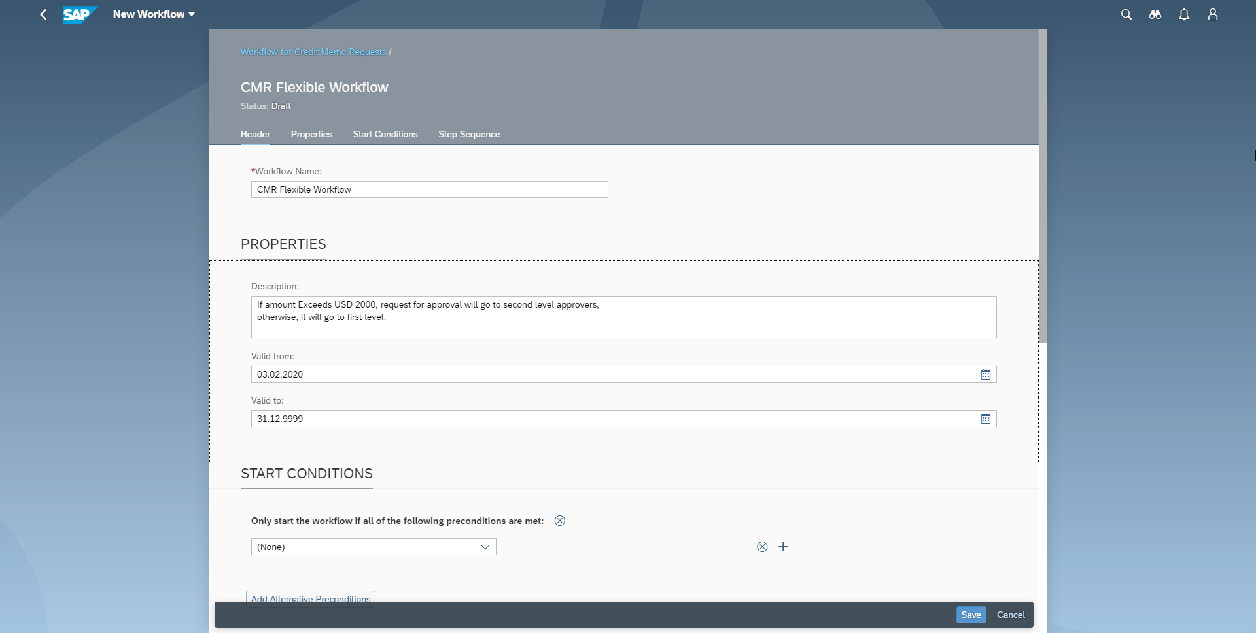Remove preconditions group with circled X
The image size is (1256, 633).
pyautogui.click(x=560, y=521)
